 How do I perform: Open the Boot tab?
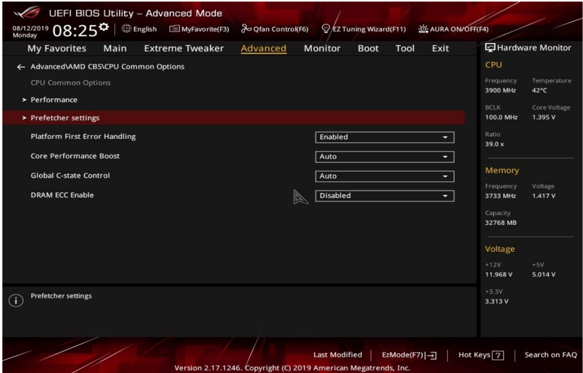point(368,48)
